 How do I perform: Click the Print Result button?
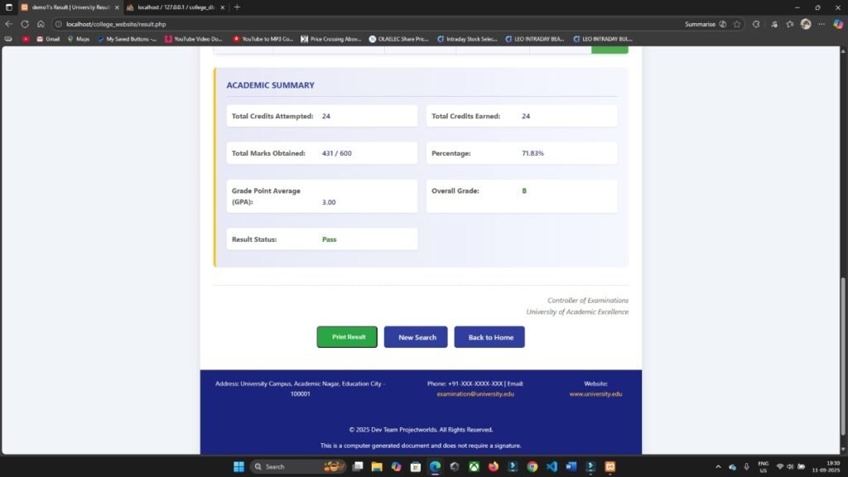click(347, 337)
